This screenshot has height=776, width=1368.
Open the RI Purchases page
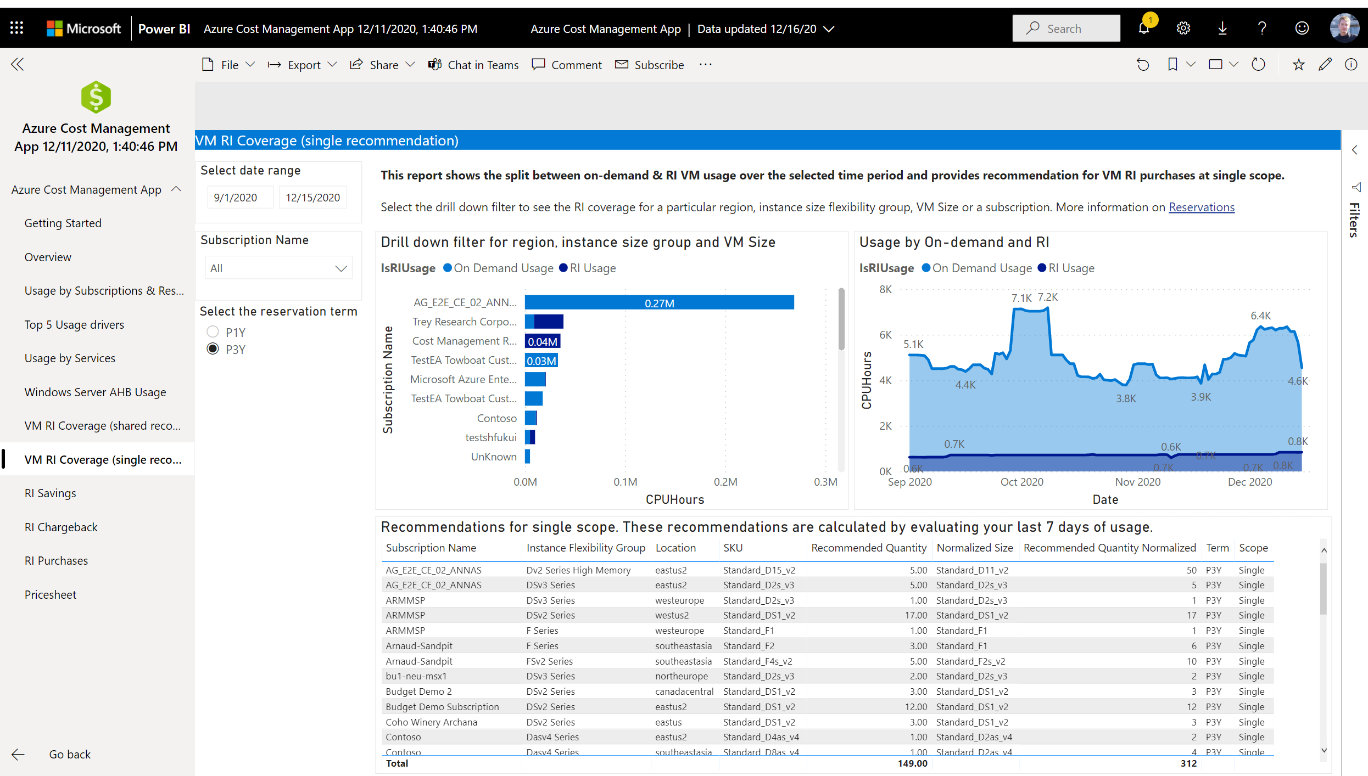(x=56, y=561)
